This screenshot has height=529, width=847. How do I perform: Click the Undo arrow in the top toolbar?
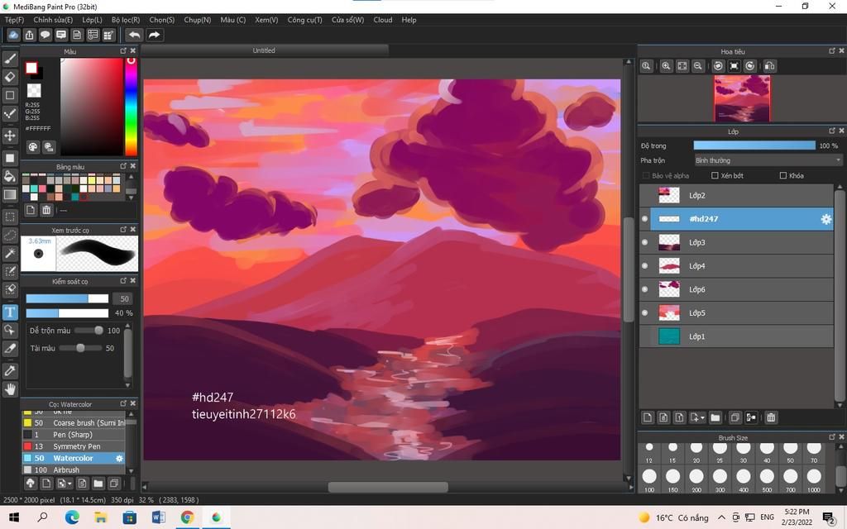pos(134,35)
